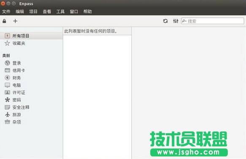Select the 杂项 category
246x159 pixels.
point(17,122)
